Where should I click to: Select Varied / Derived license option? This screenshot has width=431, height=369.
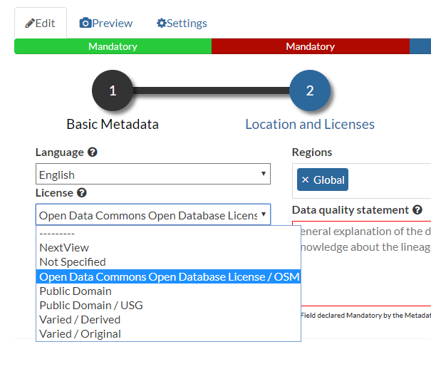(x=169, y=320)
